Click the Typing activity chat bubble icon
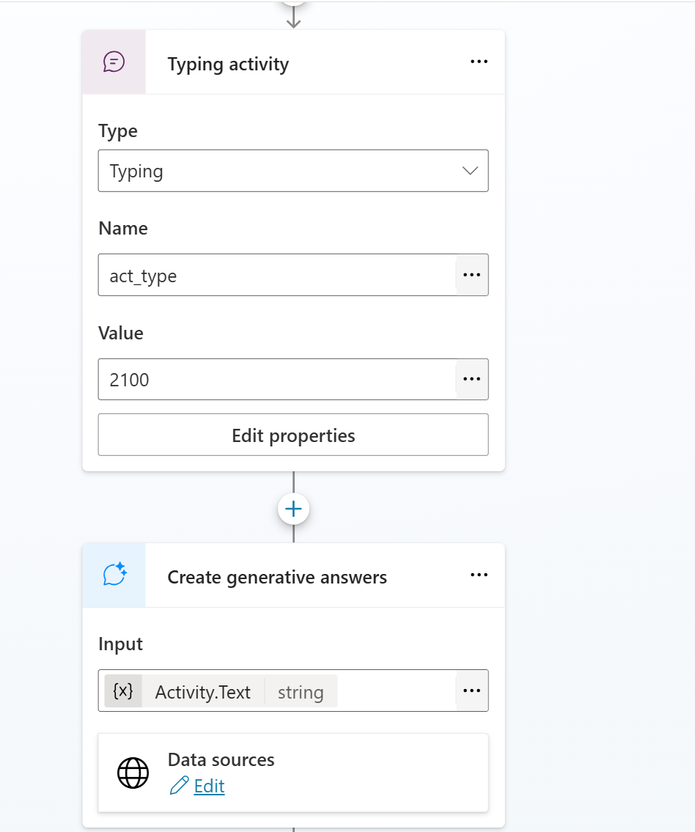The height and width of the screenshot is (832, 695). coord(114,62)
